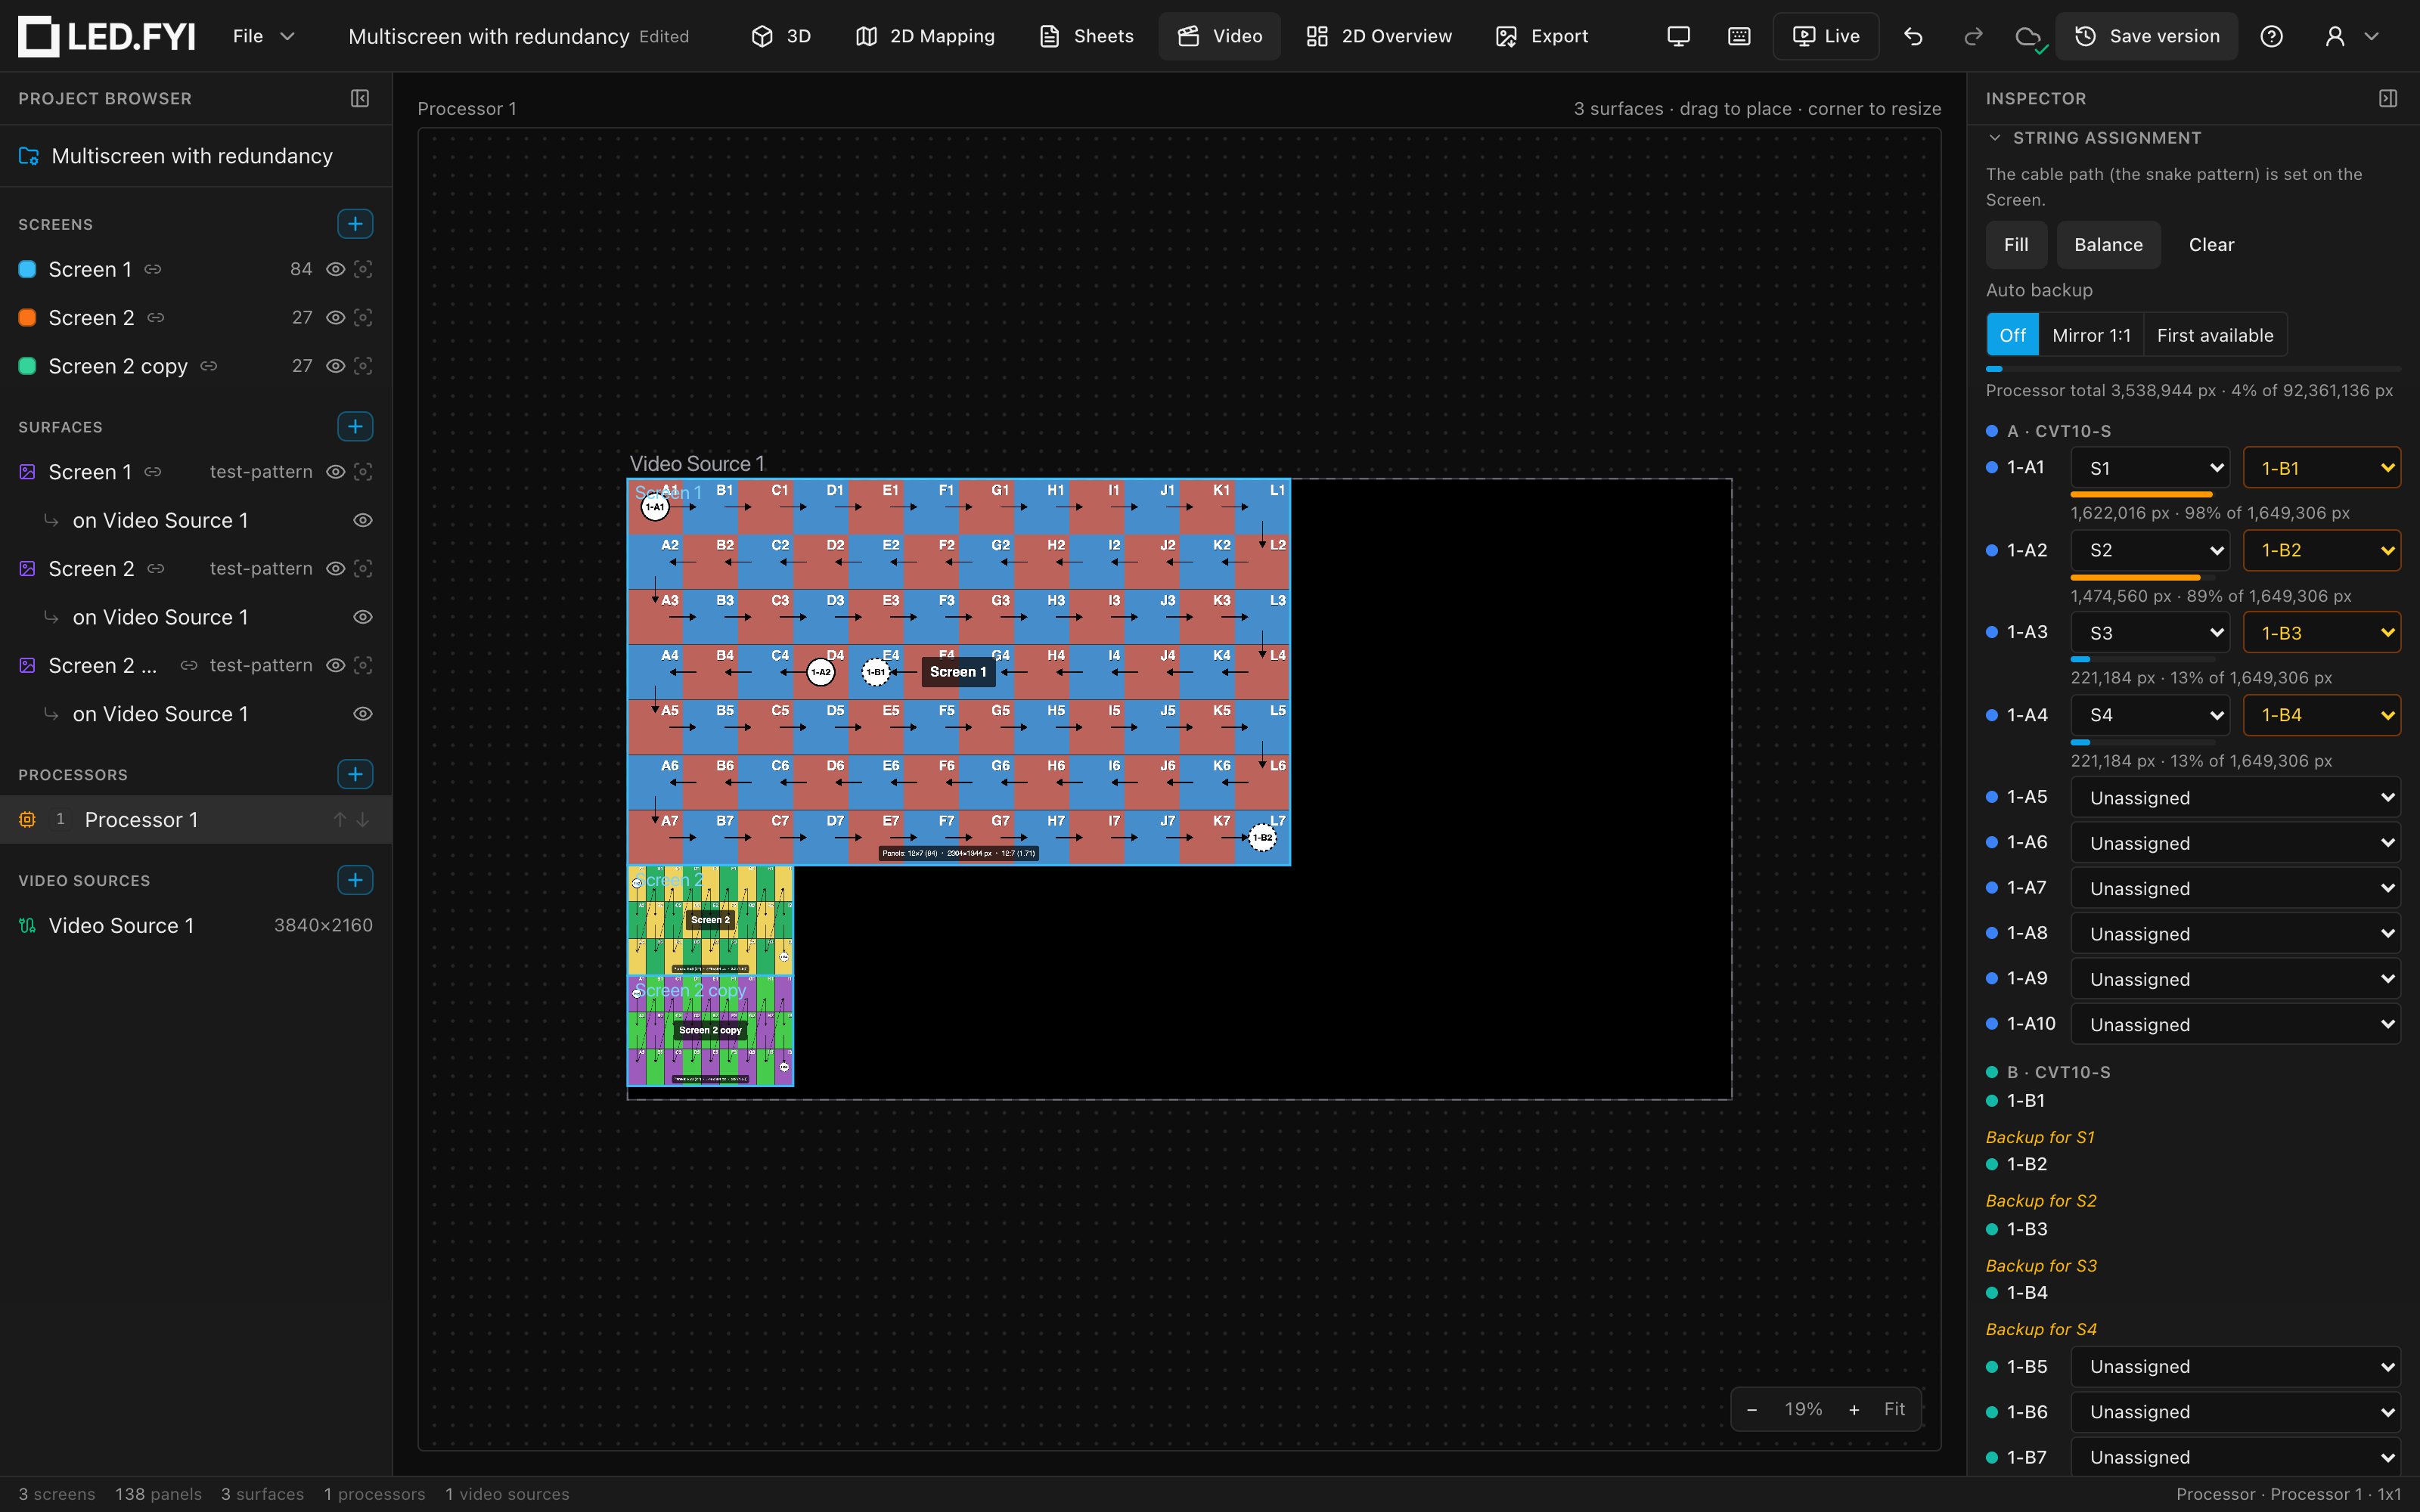Switch to the 3D tab

[781, 36]
